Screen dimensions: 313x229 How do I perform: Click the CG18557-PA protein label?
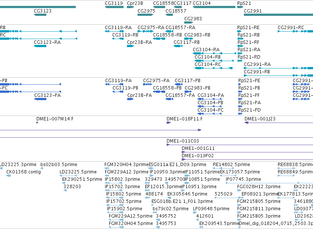click(x=180, y=95)
